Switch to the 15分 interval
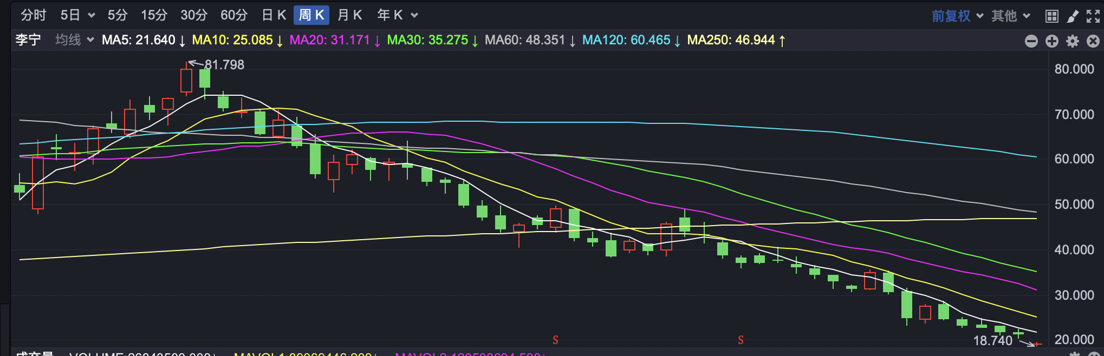Image resolution: width=1104 pixels, height=356 pixels. (x=154, y=15)
